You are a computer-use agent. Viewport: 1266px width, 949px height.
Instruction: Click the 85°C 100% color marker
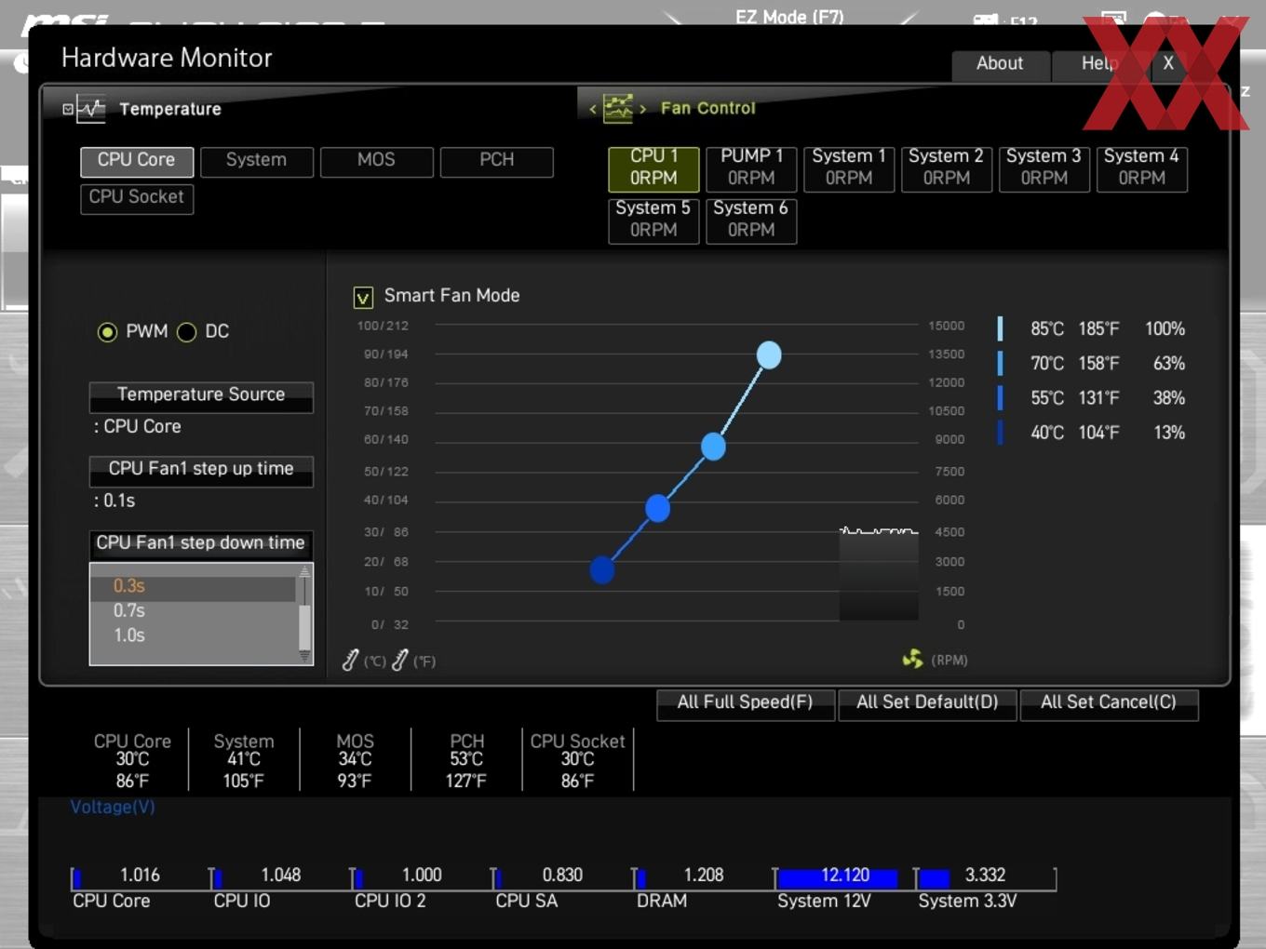[x=1000, y=328]
